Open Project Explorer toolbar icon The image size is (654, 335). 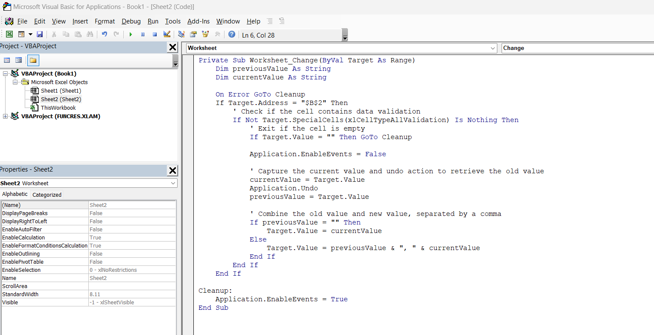(181, 34)
